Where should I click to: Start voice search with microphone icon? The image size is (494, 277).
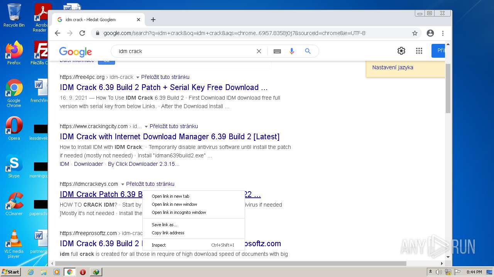point(292,51)
